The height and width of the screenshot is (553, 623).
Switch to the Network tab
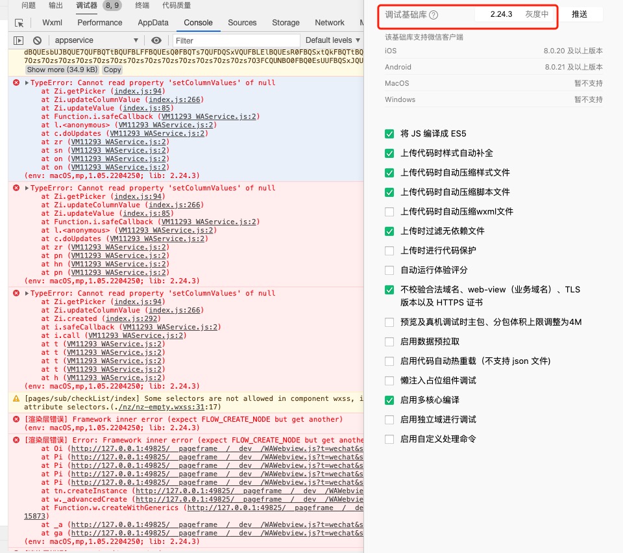click(x=329, y=22)
